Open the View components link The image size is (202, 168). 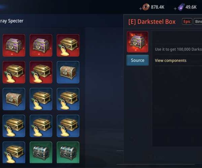171,60
